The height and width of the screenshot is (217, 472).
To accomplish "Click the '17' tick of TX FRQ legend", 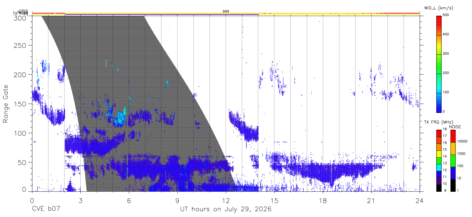I will coord(445,136).
